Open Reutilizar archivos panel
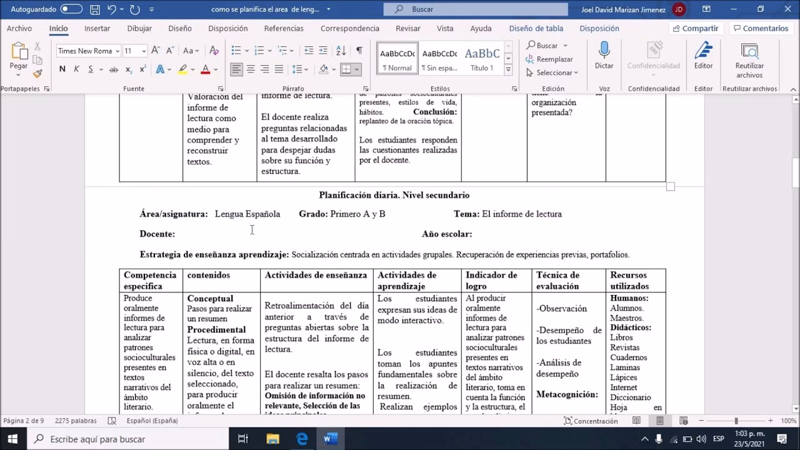Image resolution: width=800 pixels, height=450 pixels. [x=749, y=56]
